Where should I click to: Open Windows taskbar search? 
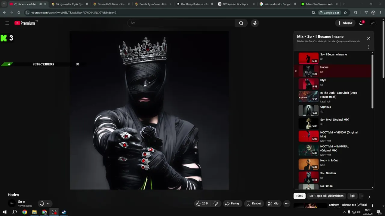pyautogui.click(x=14, y=212)
